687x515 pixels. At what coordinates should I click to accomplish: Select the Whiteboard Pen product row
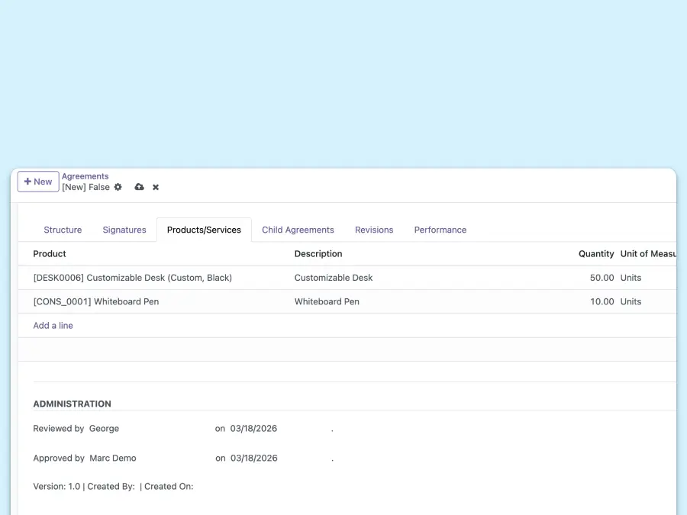pyautogui.click(x=95, y=301)
